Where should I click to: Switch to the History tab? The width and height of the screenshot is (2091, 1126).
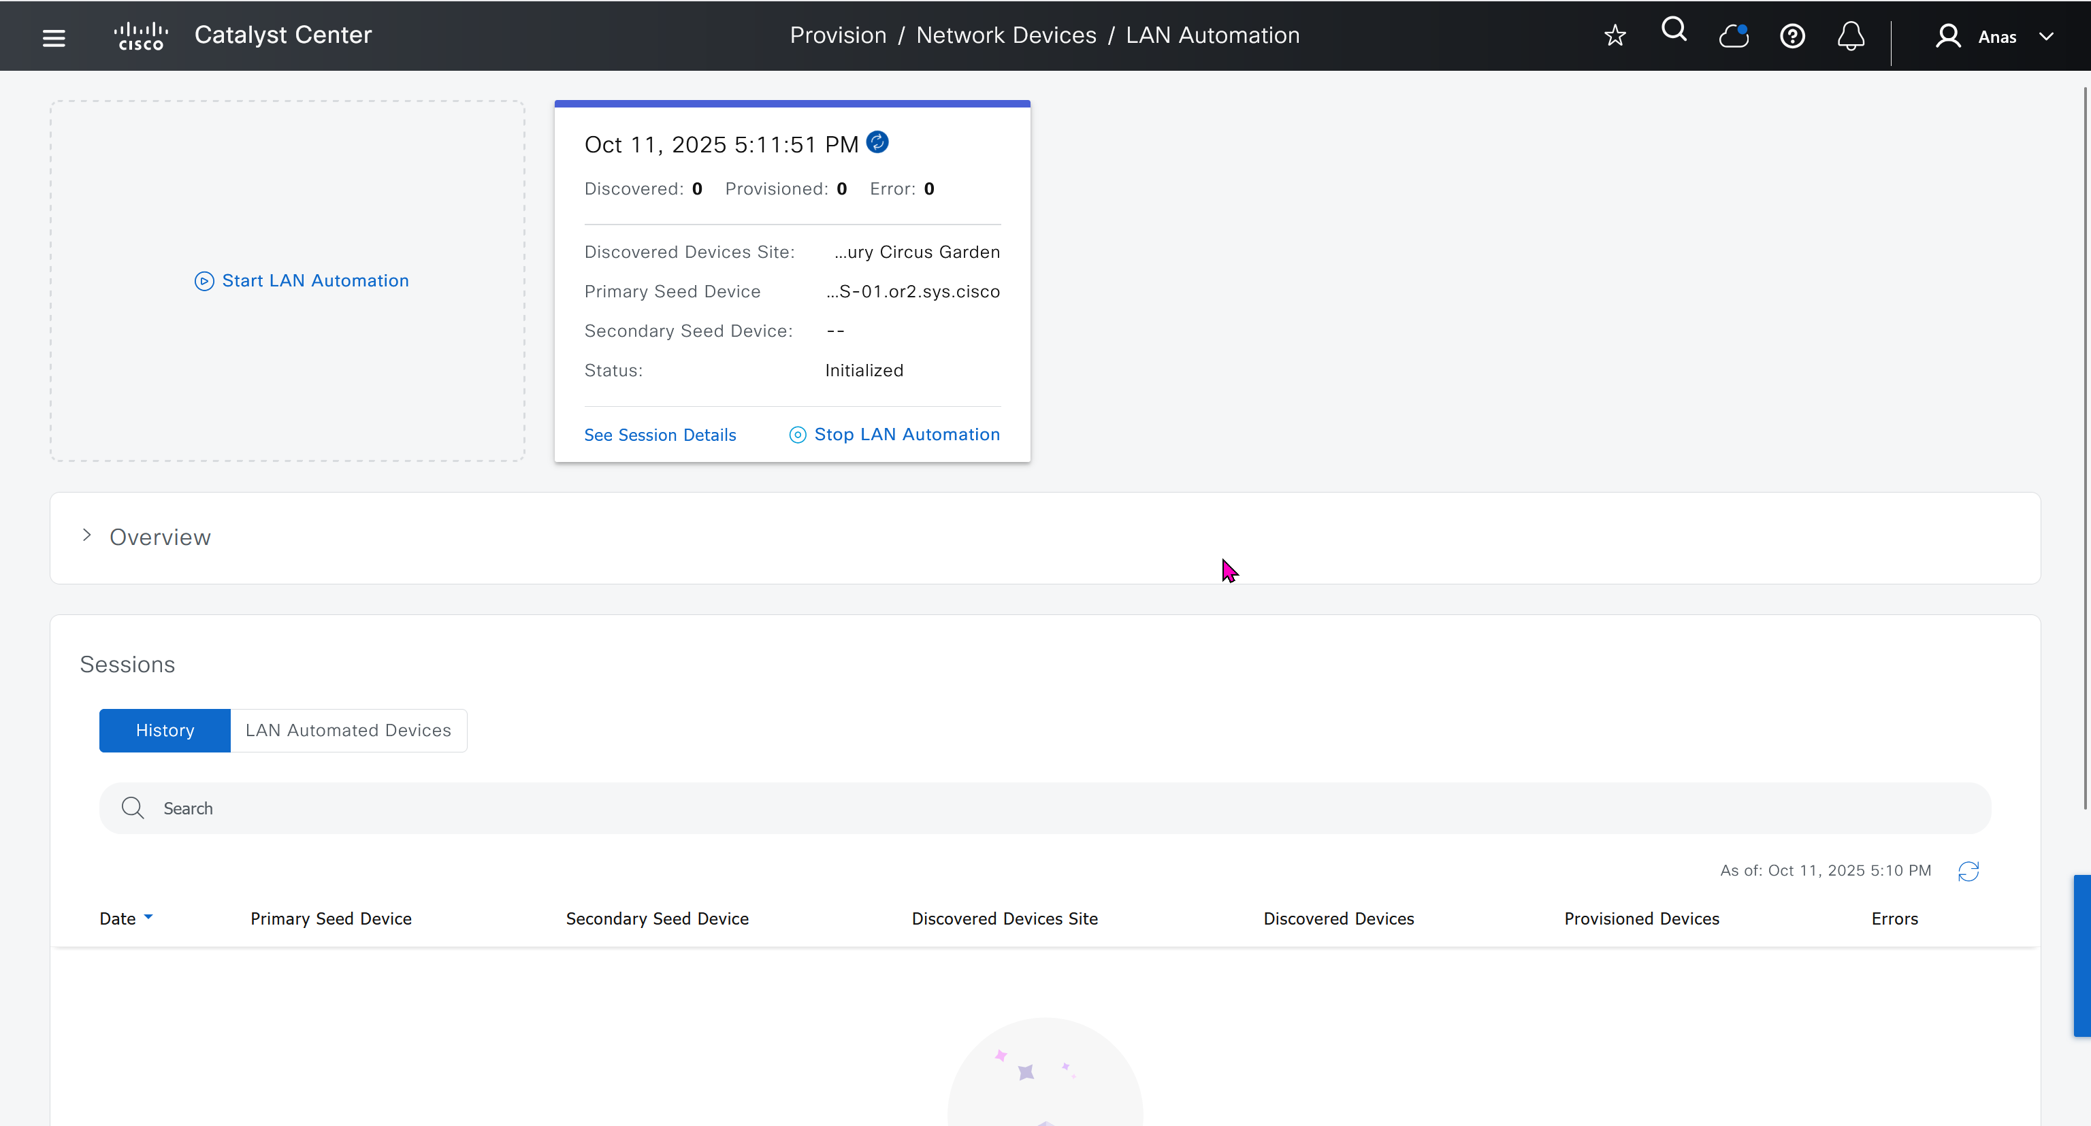coord(165,730)
